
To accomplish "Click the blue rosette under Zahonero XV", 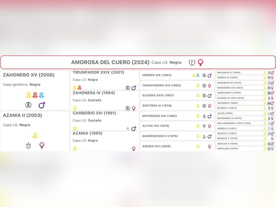I will (41, 95).
